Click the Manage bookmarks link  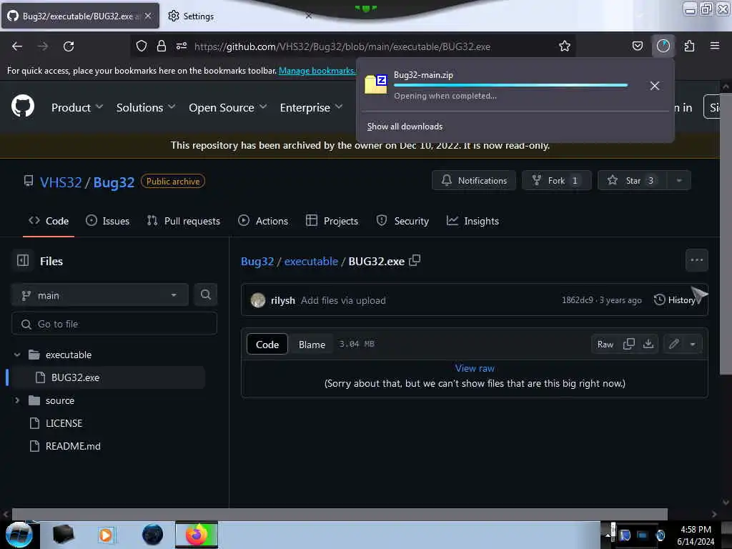(x=317, y=71)
